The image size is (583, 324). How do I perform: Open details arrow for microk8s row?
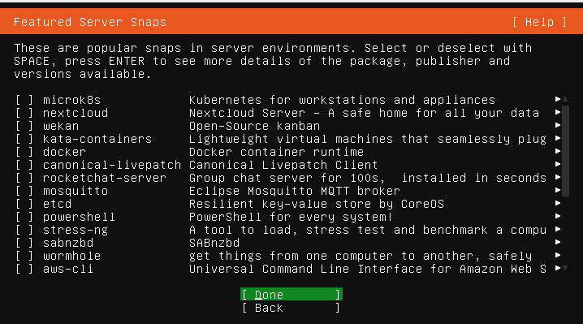point(558,99)
